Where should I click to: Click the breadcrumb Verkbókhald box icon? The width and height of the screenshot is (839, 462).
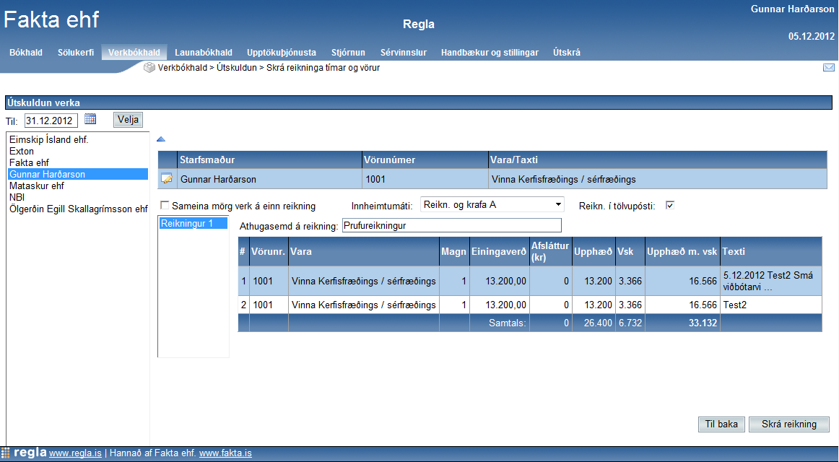tap(149, 68)
